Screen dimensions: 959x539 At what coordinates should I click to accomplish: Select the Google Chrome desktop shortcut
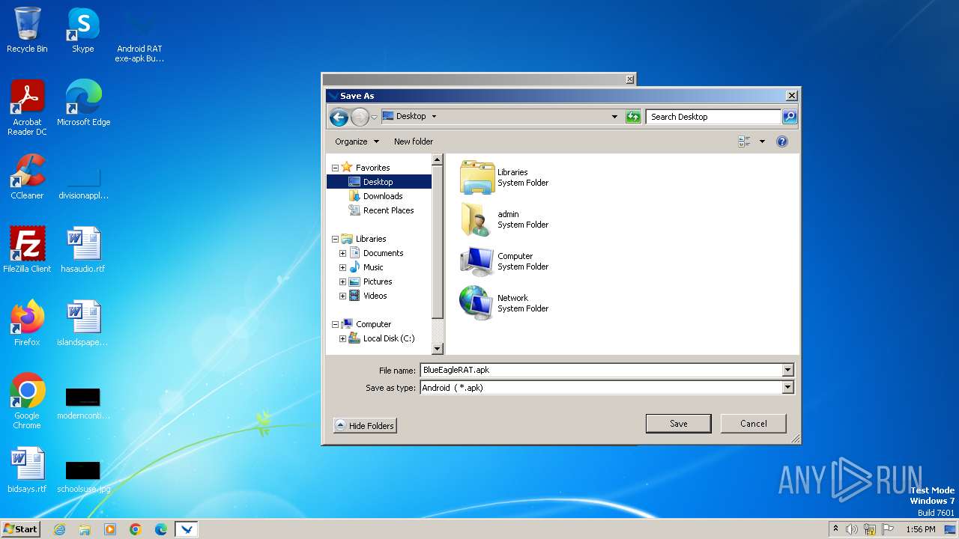tap(27, 401)
